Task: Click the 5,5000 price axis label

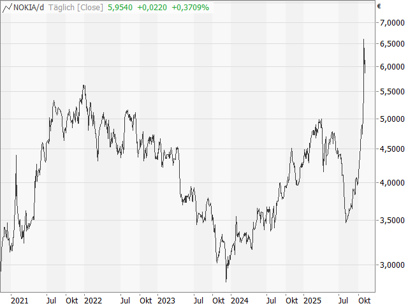Action: (392, 92)
